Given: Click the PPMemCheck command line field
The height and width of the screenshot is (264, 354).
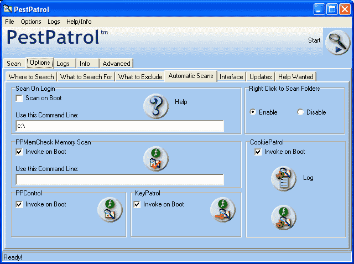Looking at the screenshot, I should point(120,179).
